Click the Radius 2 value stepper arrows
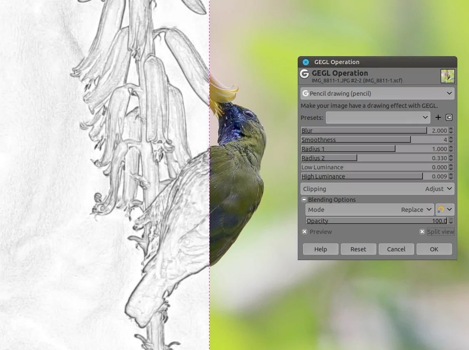The height and width of the screenshot is (350, 469). coord(451,158)
